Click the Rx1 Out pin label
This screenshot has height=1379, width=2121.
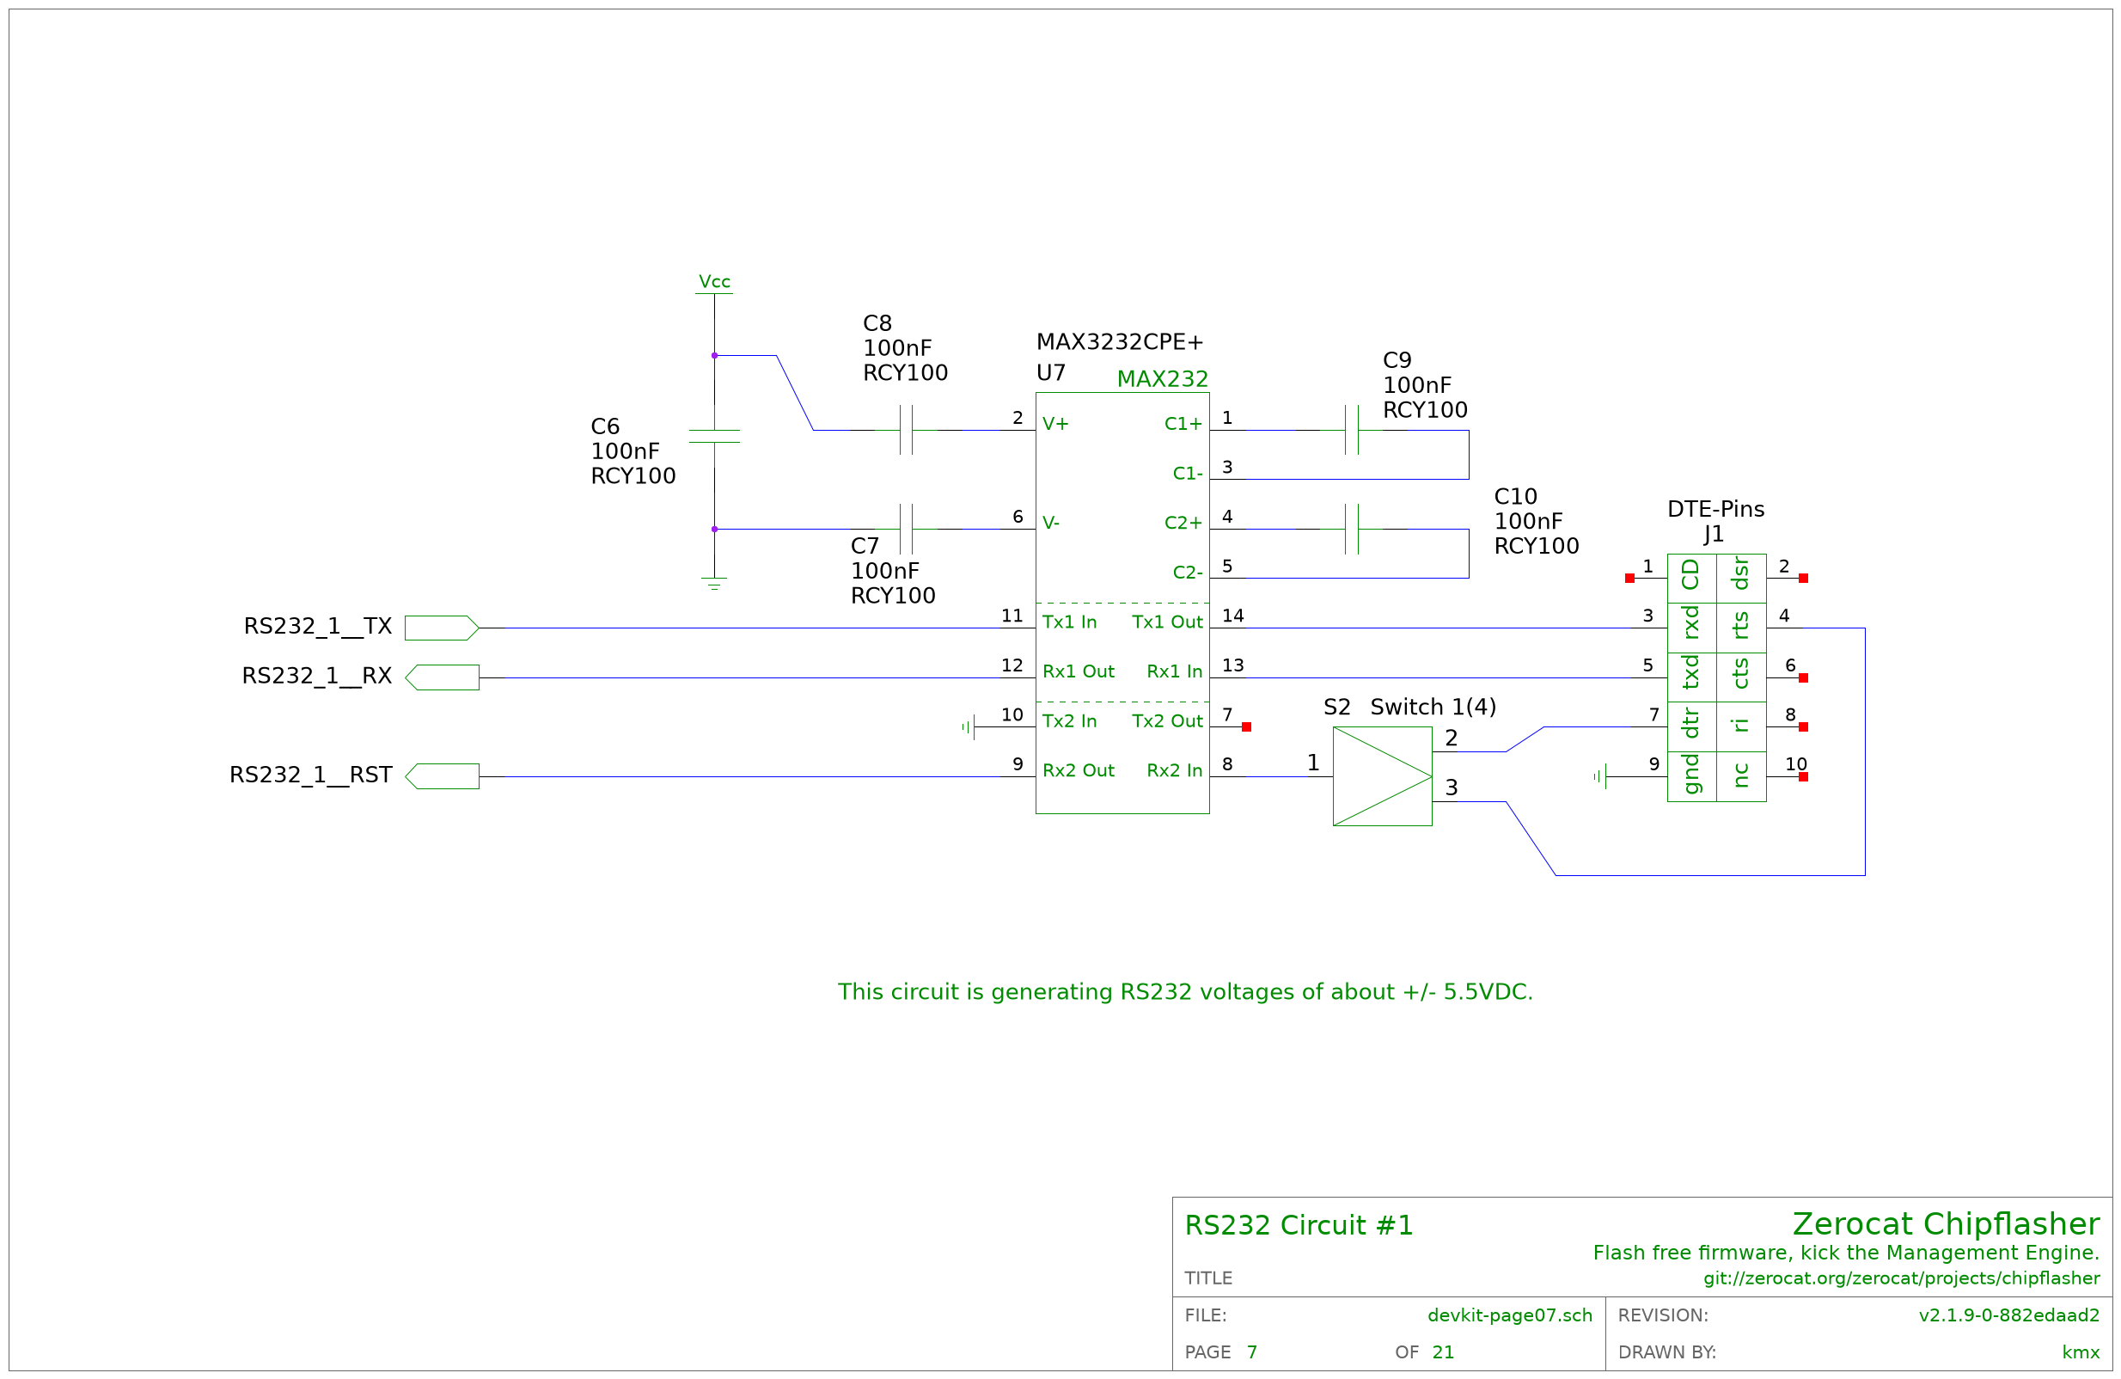(x=1079, y=671)
